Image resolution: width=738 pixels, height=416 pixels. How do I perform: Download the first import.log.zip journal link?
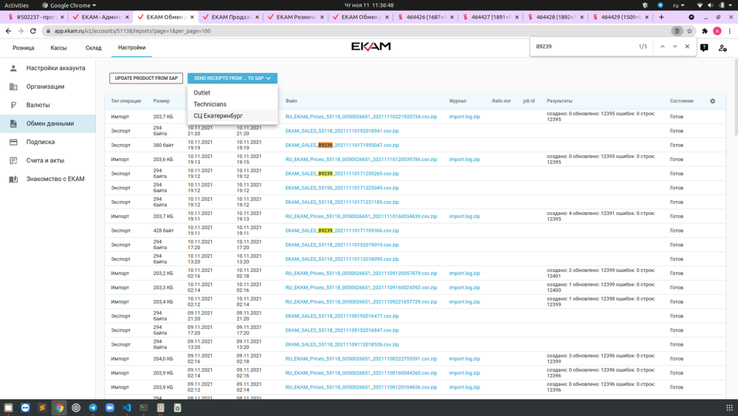click(x=464, y=117)
